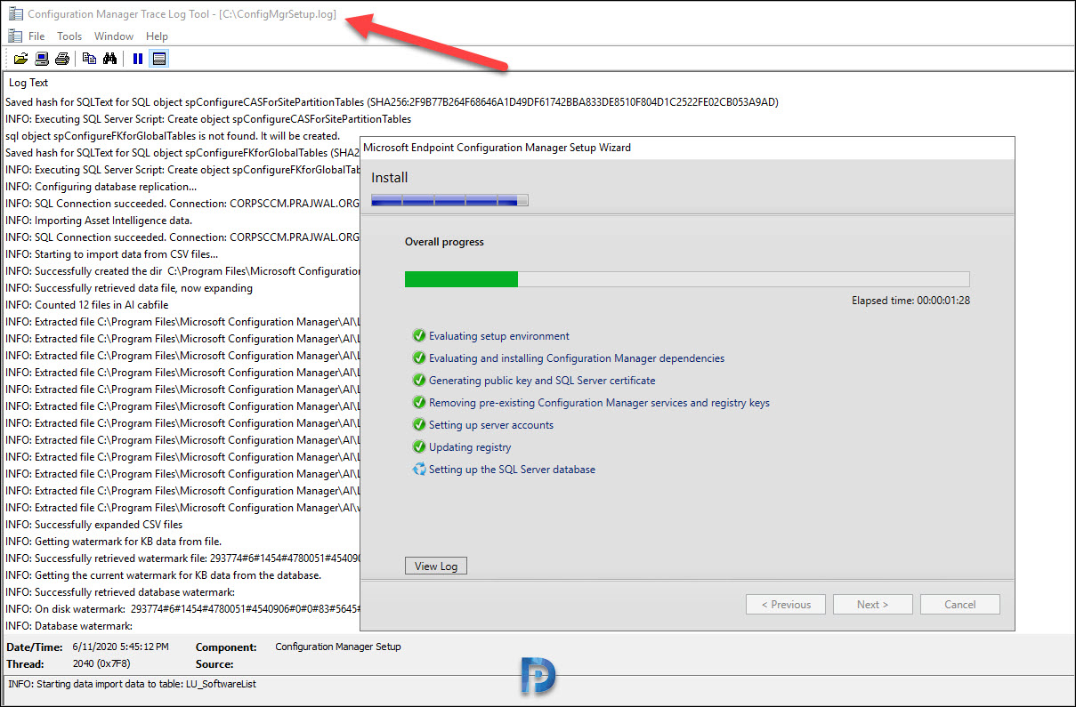Click the document icon left of File menu
1076x707 pixels.
[15, 36]
